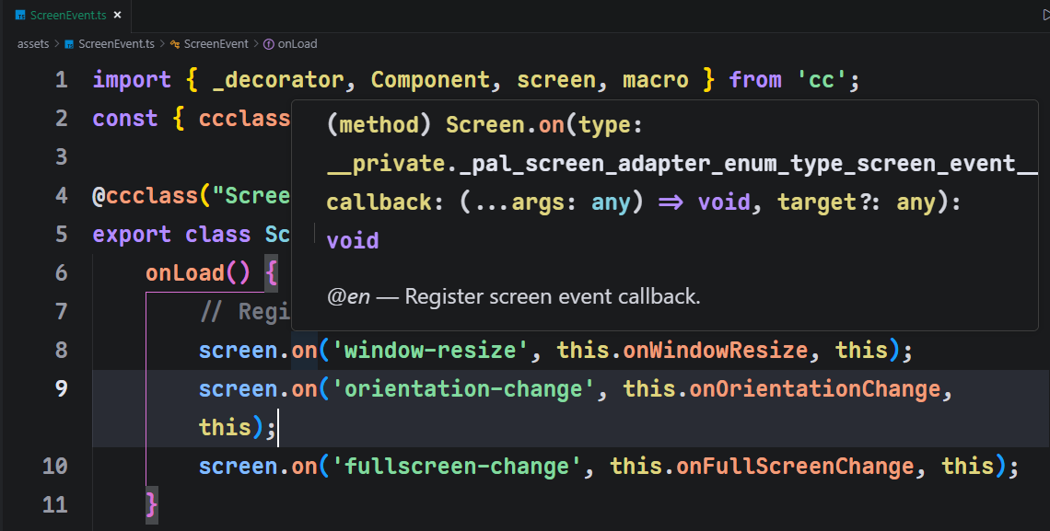The height and width of the screenshot is (531, 1050).
Task: Click the onLoad method name on line 6
Action: [x=184, y=273]
